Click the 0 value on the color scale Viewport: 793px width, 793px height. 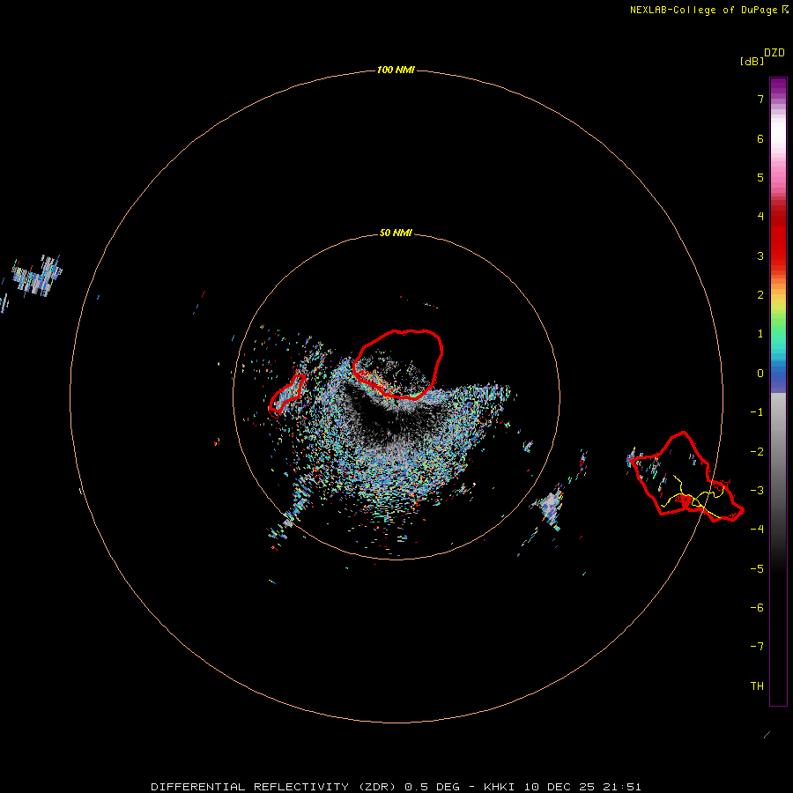(760, 374)
